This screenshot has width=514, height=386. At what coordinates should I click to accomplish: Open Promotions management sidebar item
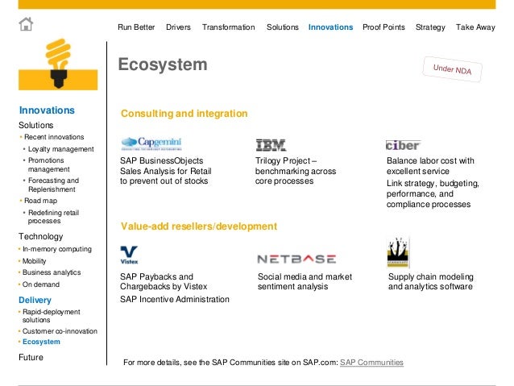click(x=49, y=164)
